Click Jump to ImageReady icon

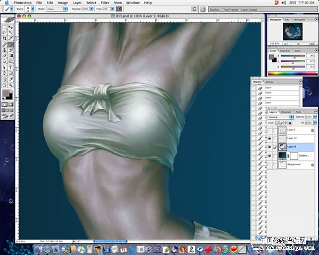tap(7, 116)
